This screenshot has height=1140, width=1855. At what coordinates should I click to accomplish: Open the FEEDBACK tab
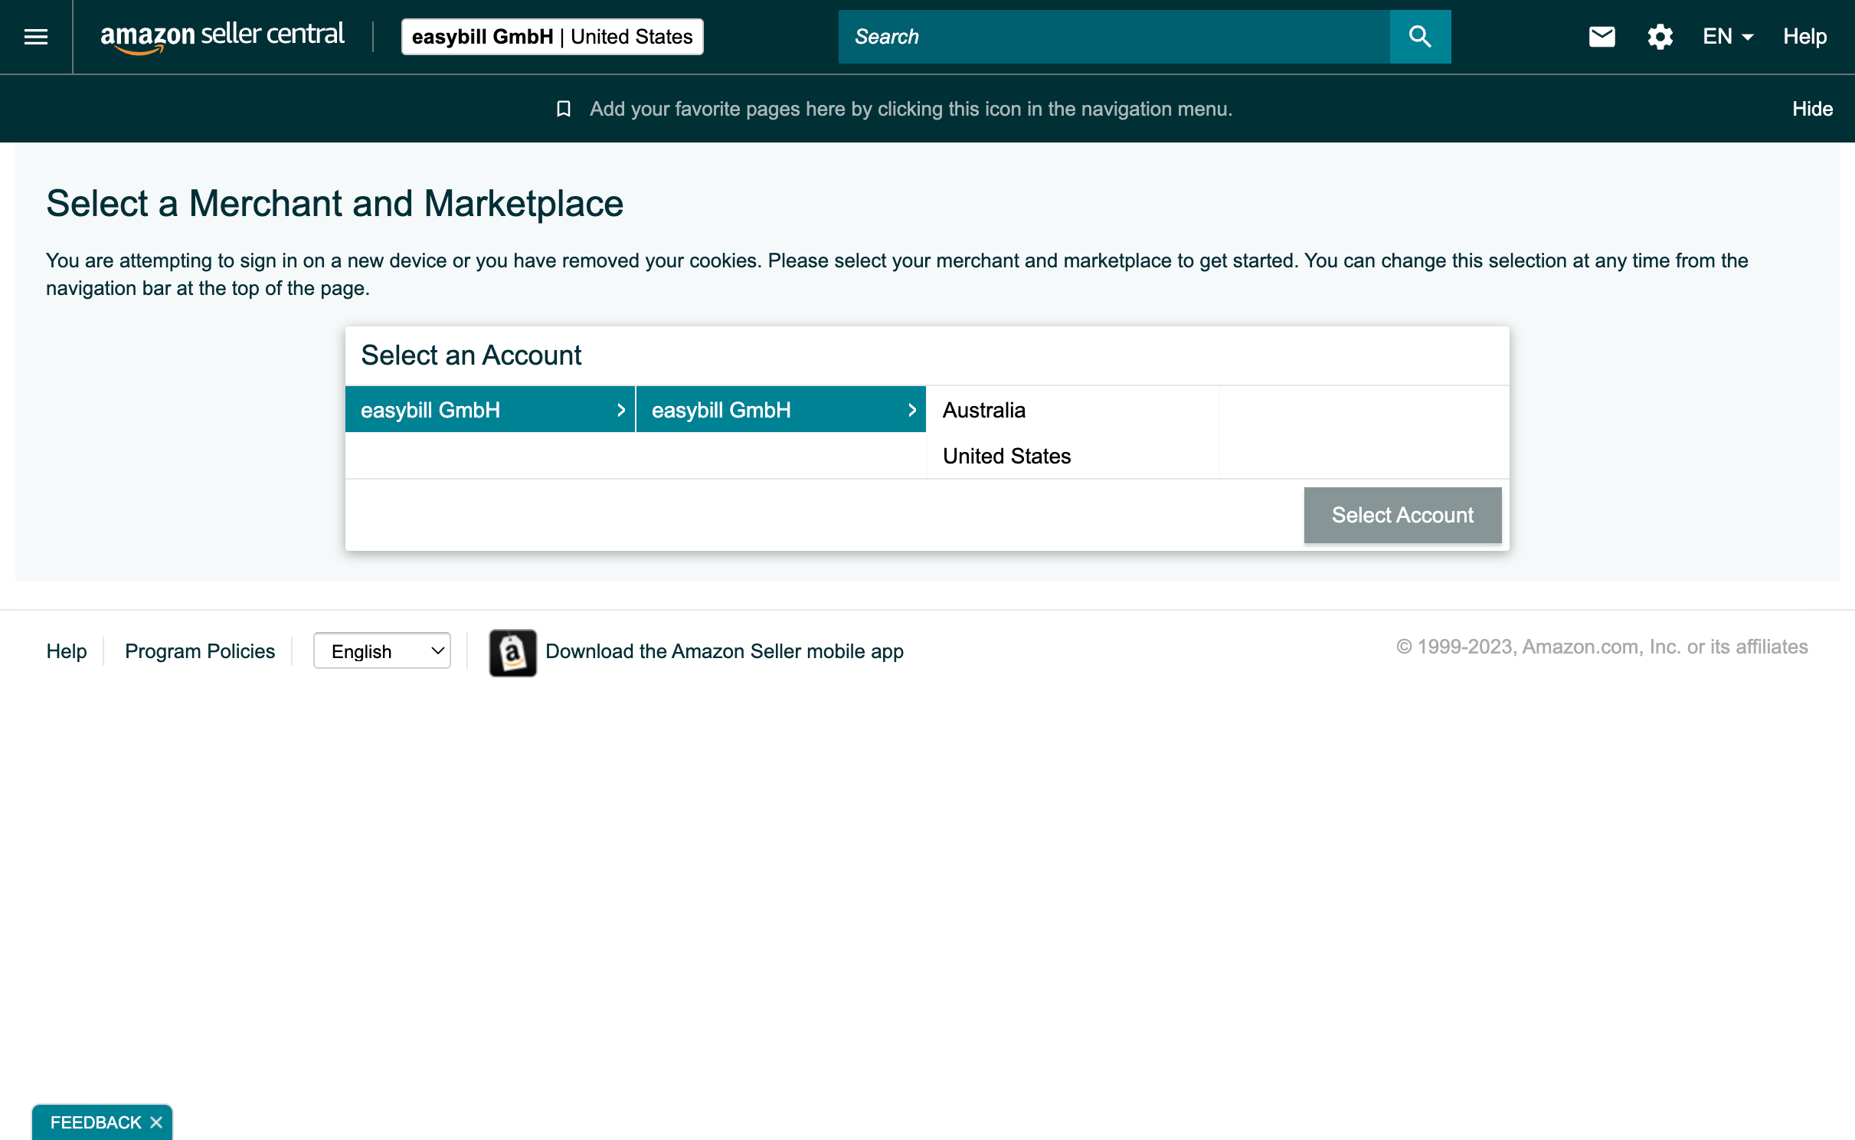click(96, 1122)
